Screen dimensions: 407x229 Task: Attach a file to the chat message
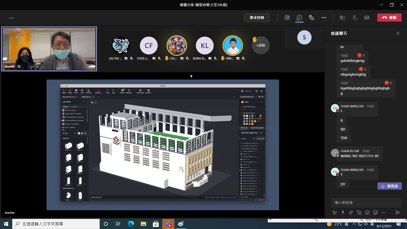[x=351, y=212]
